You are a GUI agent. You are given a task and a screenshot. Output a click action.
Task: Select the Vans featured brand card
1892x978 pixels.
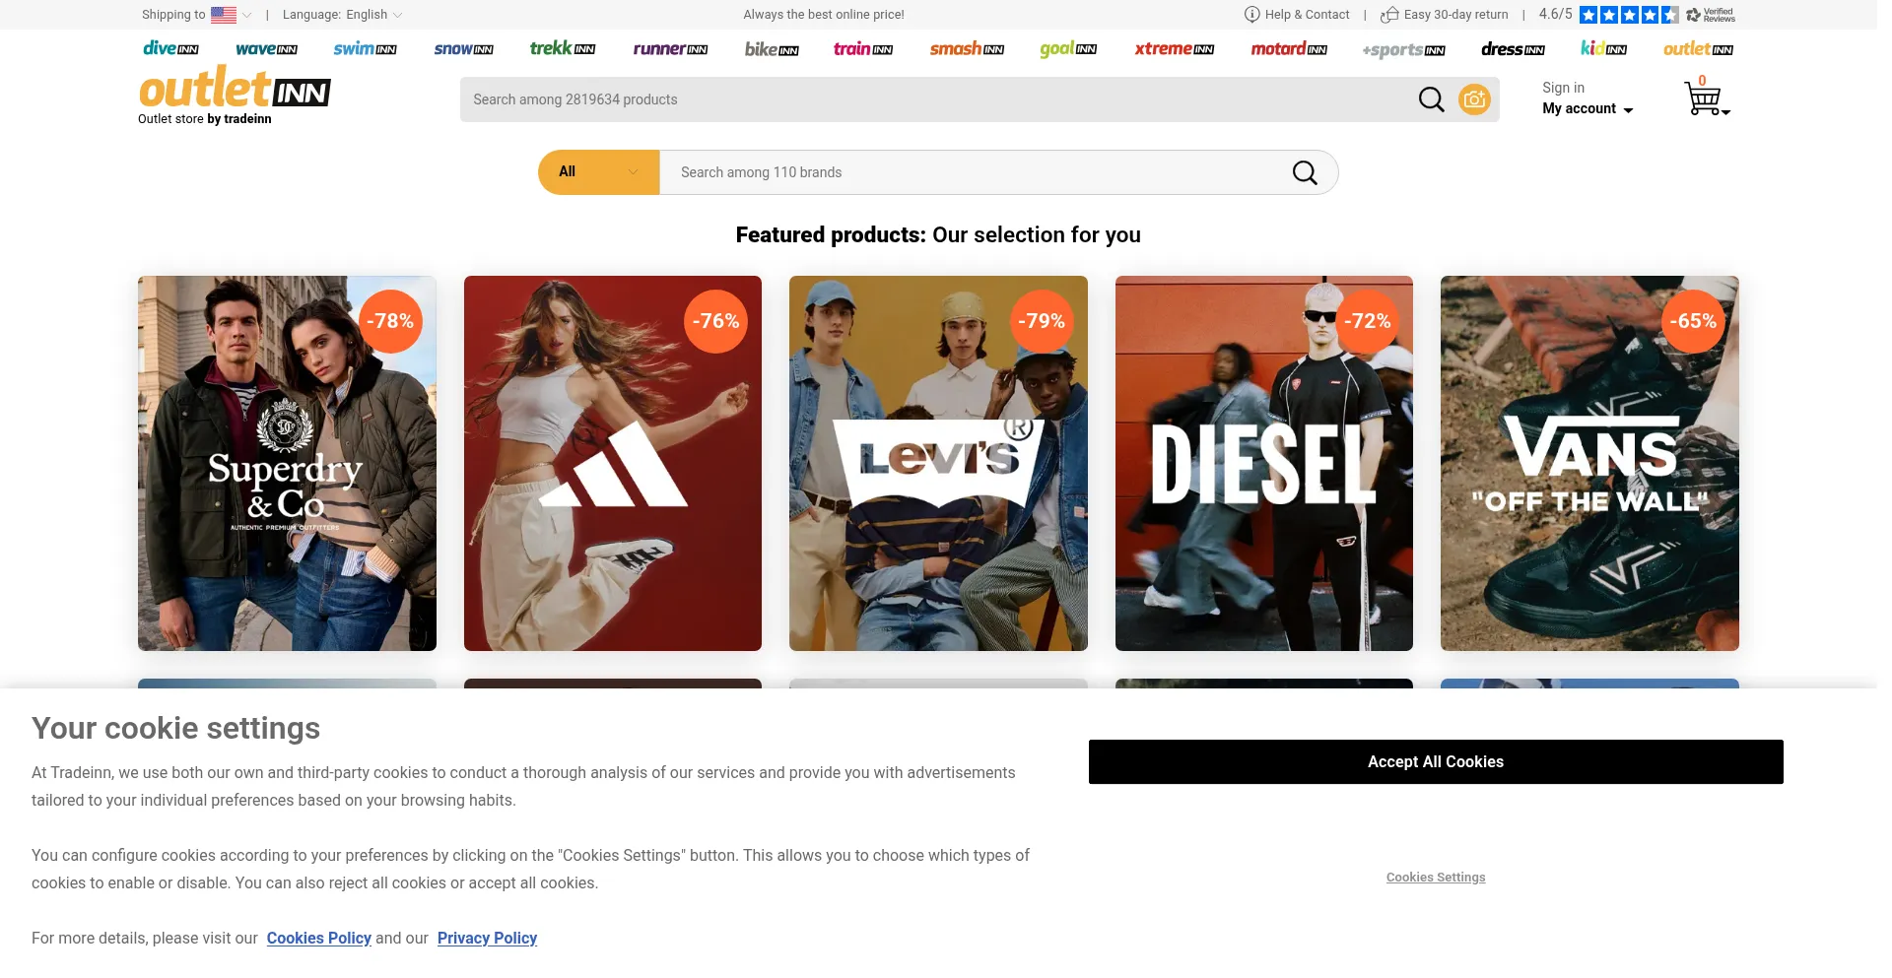pyautogui.click(x=1588, y=463)
